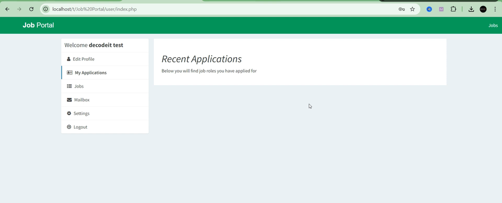The height and width of the screenshot is (203, 502).
Task: Click the ID card icon beside My Applications
Action: [x=70, y=72]
